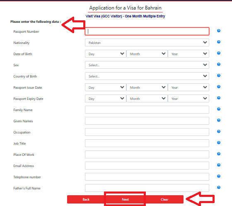Click help icon for Date of Birth
Screen dimensions: 232x206
(x=219, y=53)
